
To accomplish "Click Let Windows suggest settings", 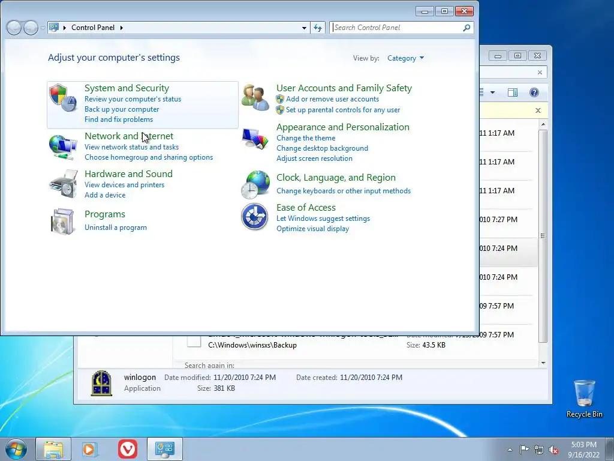I will [x=323, y=218].
